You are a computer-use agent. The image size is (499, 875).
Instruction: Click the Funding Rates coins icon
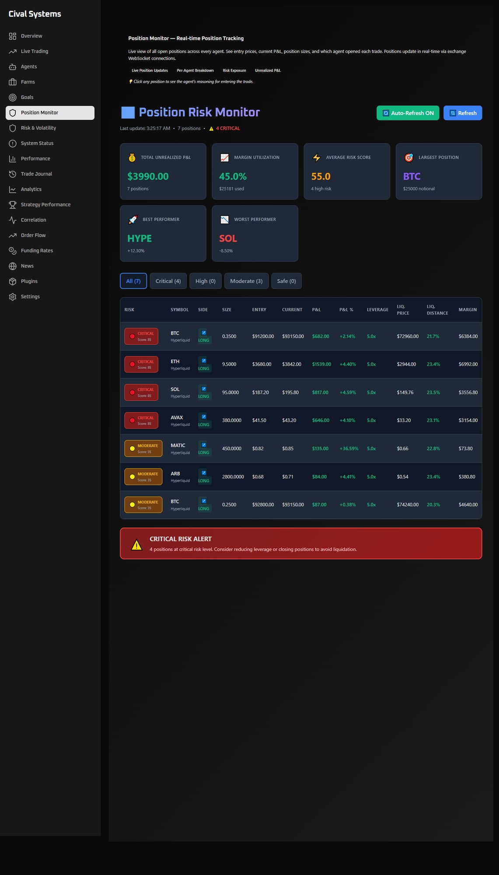13,250
